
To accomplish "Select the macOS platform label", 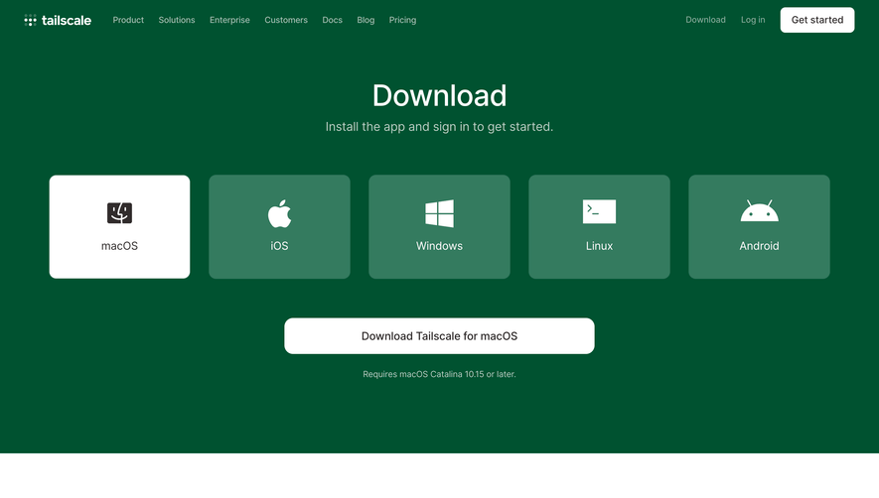I will pos(119,246).
